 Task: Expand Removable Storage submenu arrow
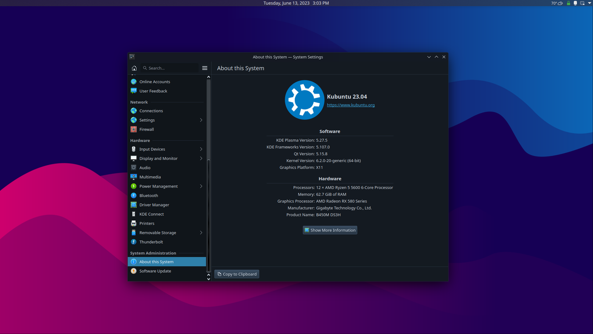pyautogui.click(x=201, y=233)
